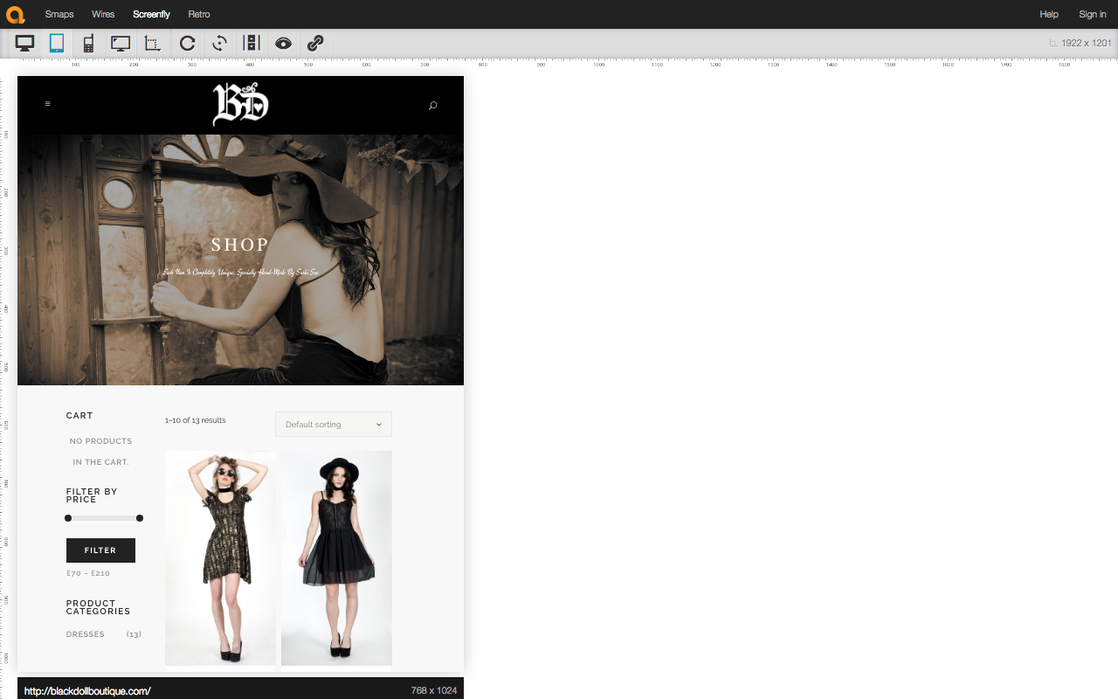Viewport: 1118px width, 699px height.
Task: Toggle the scrolling option in toolbar
Action: point(252,43)
